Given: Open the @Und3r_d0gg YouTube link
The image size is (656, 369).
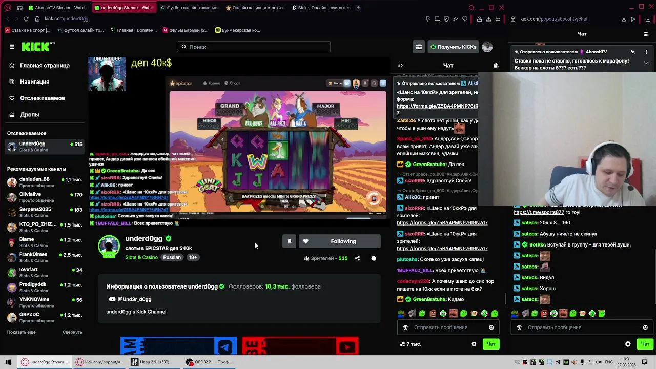Looking at the screenshot, I should [x=130, y=299].
